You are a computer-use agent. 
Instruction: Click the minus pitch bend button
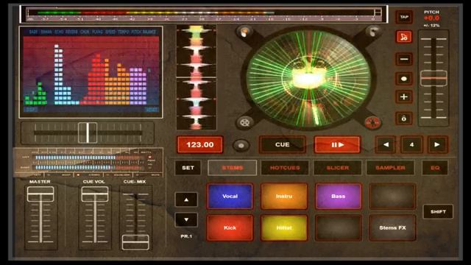tap(404, 59)
